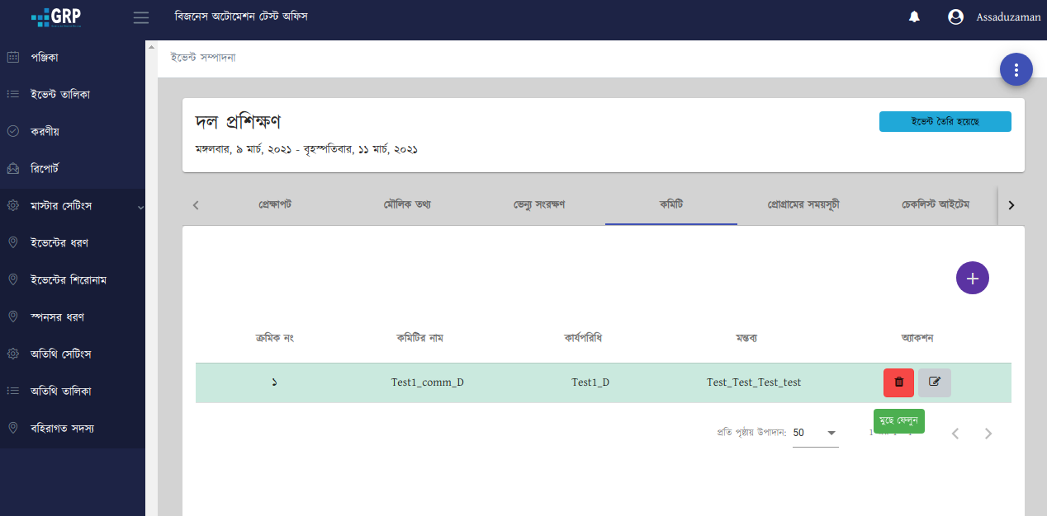Click the event date range text

(306, 150)
